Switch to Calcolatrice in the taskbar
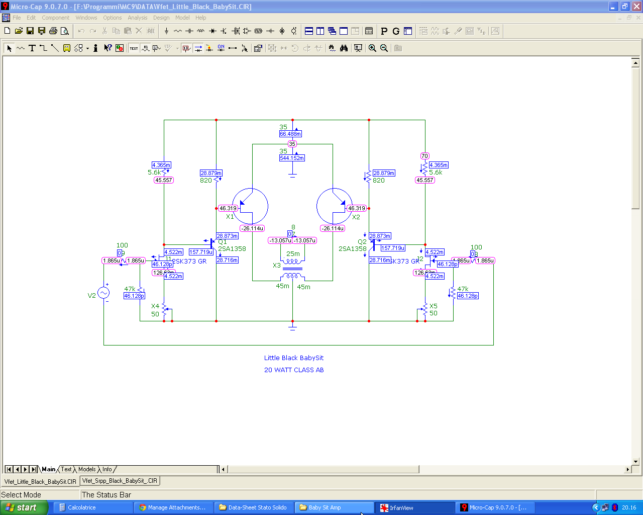Screen dimensions: 643x515 (x=94, y=507)
